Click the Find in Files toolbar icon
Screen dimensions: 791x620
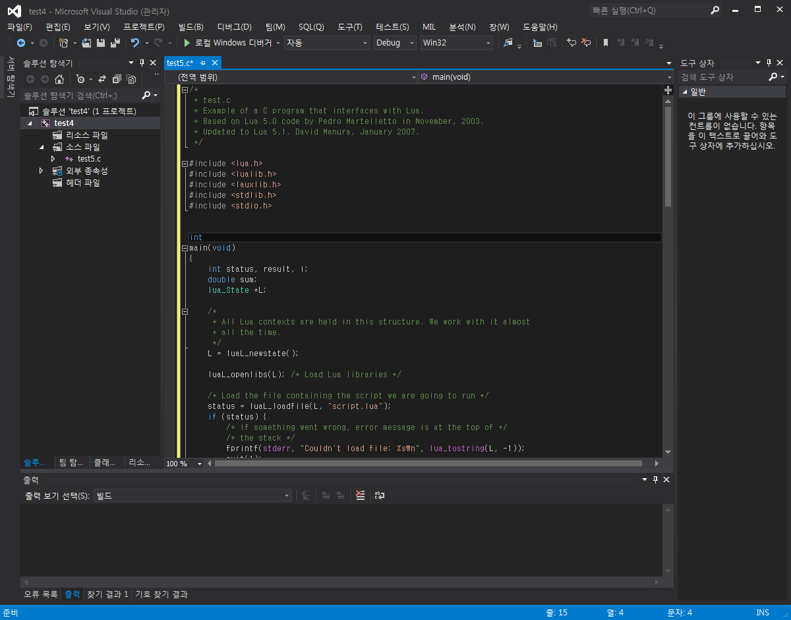click(508, 43)
